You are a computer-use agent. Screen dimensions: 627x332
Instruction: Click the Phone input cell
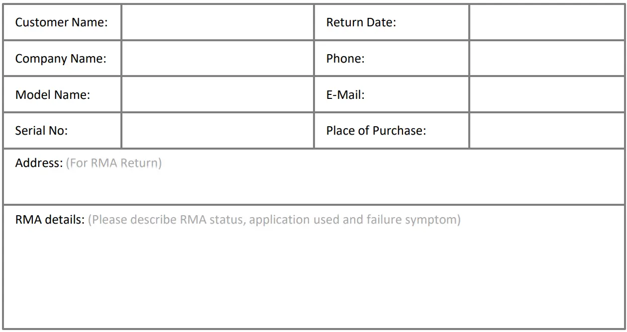click(x=546, y=58)
